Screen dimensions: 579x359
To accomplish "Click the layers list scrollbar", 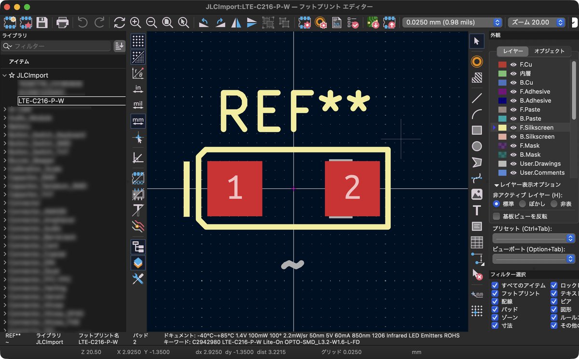I will point(574,89).
